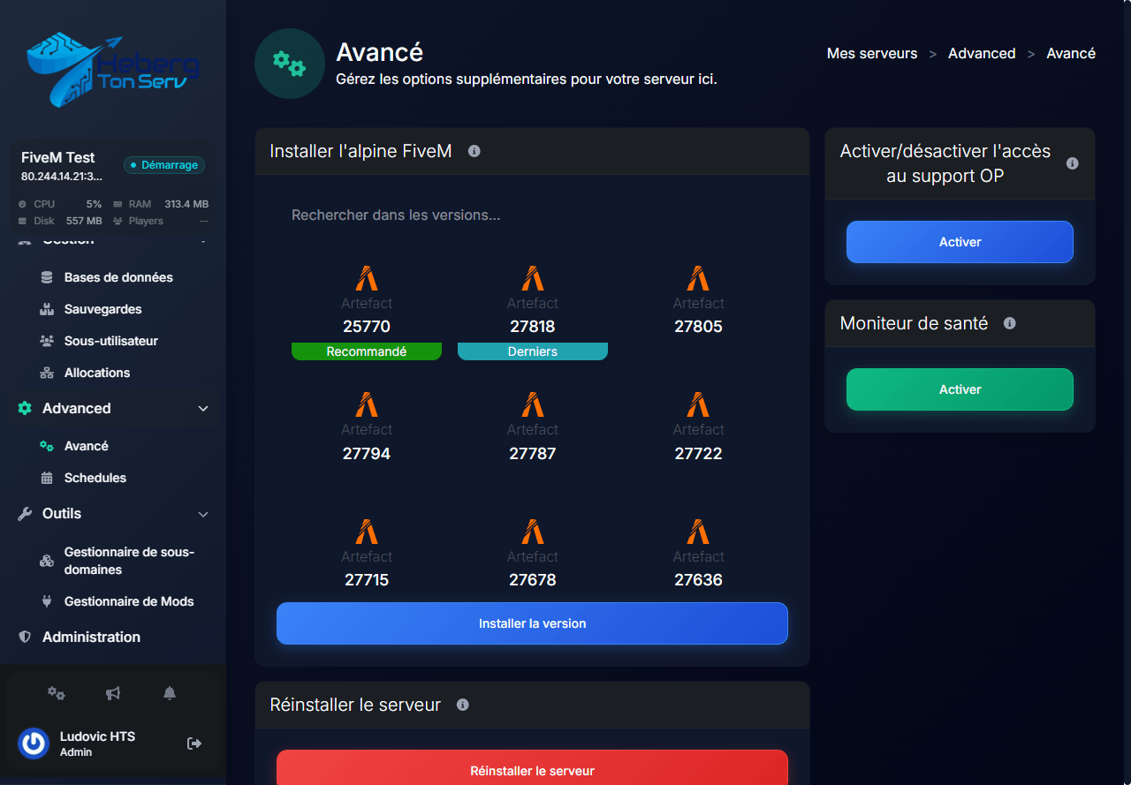Image resolution: width=1131 pixels, height=785 pixels.
Task: Collapse the Outils section chevron
Action: click(203, 514)
